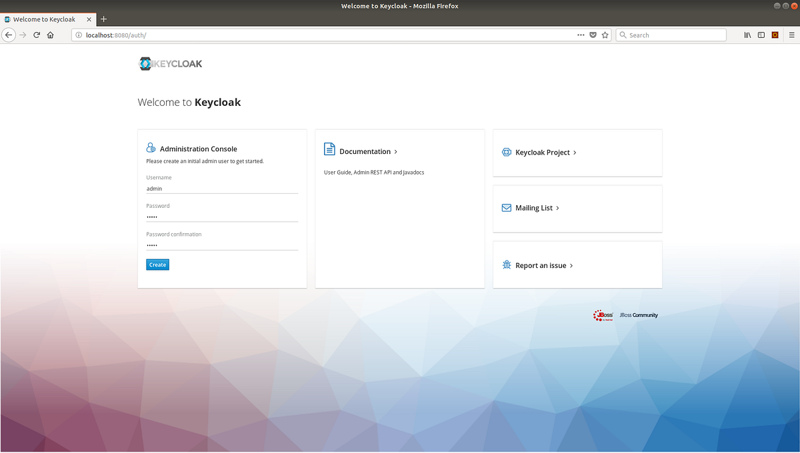Open the Firefox hamburger menu
Image resolution: width=800 pixels, height=453 pixels.
click(x=791, y=35)
